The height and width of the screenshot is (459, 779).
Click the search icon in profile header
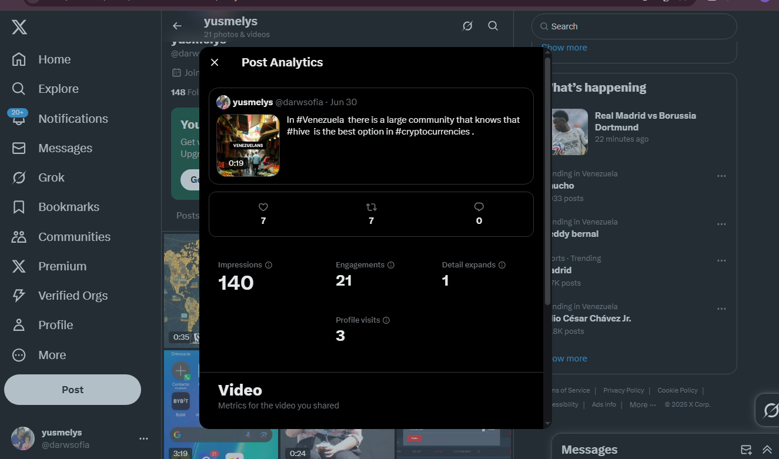[493, 26]
